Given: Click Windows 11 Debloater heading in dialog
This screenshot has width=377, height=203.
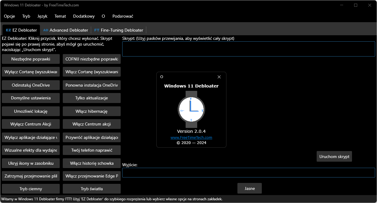Looking at the screenshot, I should click(x=191, y=86).
